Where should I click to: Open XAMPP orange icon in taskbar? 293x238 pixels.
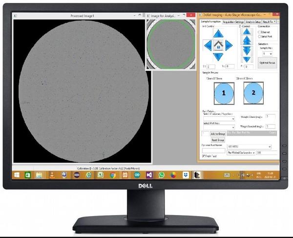point(125,175)
